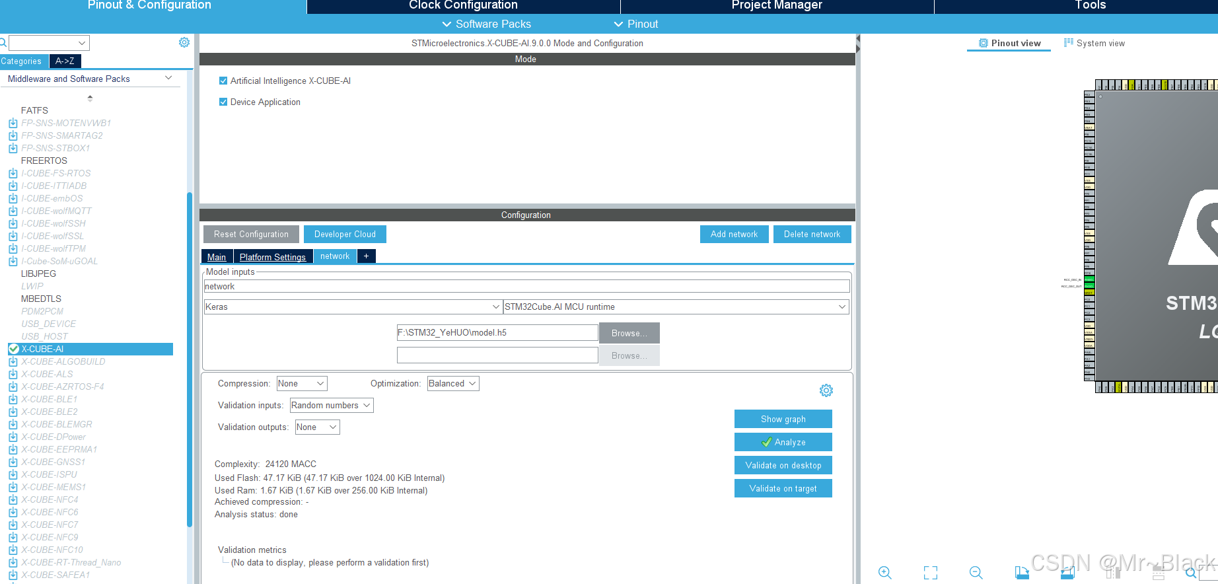Run Analyze on the network
This screenshot has height=584, width=1218.
coord(783,442)
